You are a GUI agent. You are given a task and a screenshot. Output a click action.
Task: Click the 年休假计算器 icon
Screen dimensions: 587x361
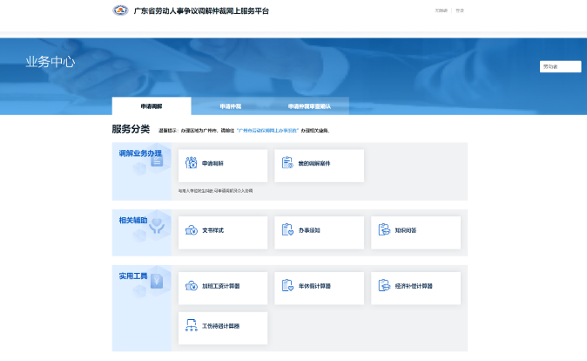(287, 286)
